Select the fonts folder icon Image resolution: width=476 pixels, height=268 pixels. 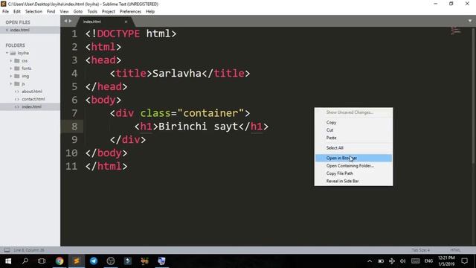click(17, 68)
